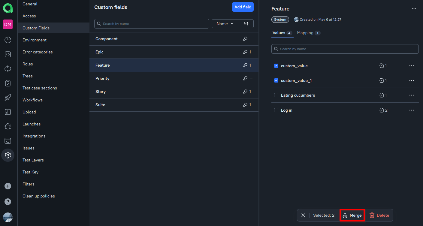Open Test Layers settings menu item
This screenshot has height=226, width=423.
point(33,160)
